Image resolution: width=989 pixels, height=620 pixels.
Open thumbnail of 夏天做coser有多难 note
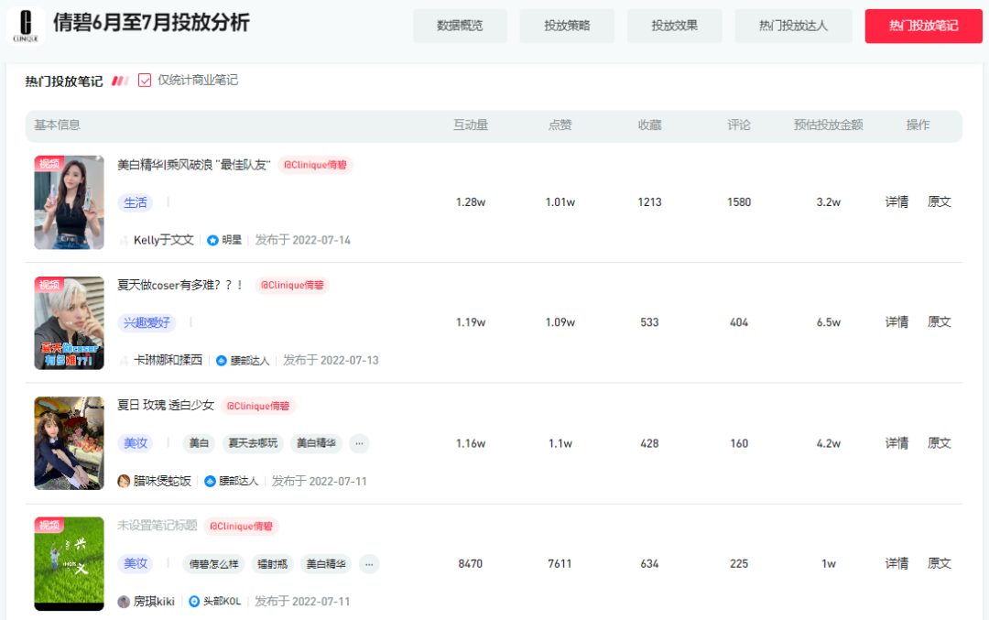click(x=69, y=323)
